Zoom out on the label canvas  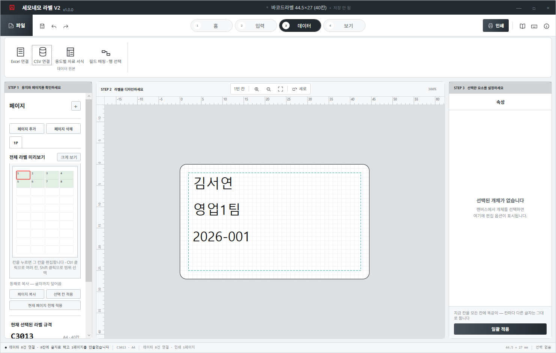269,89
